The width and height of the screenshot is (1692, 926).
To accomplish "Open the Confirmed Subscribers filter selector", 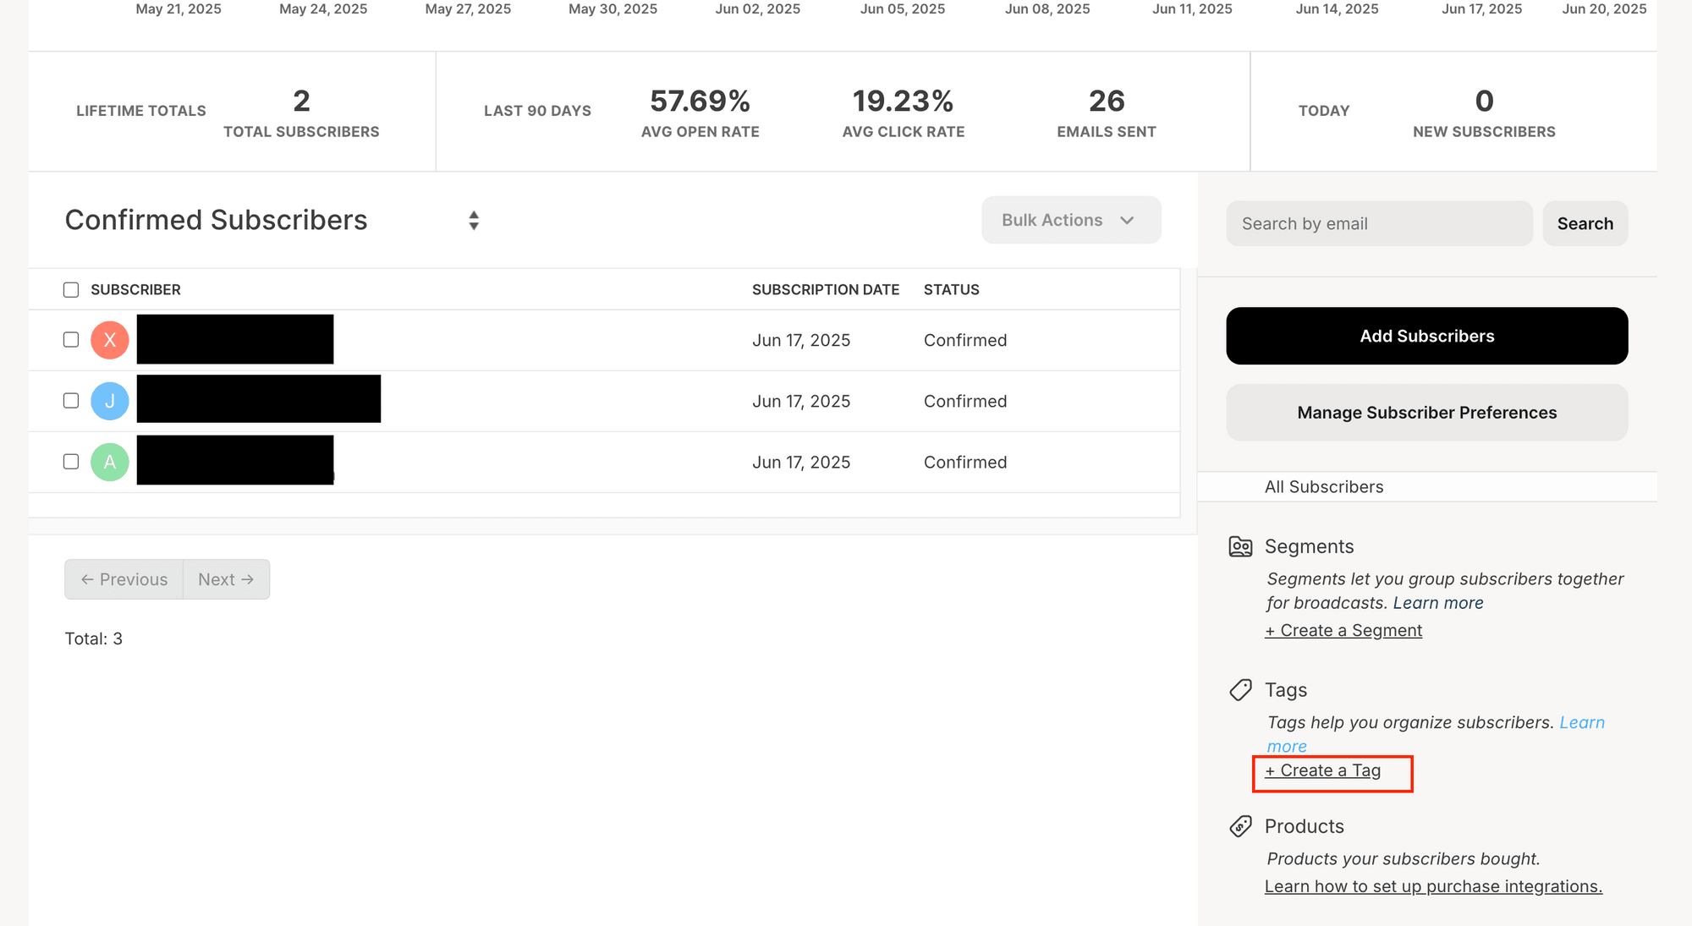I will (272, 220).
